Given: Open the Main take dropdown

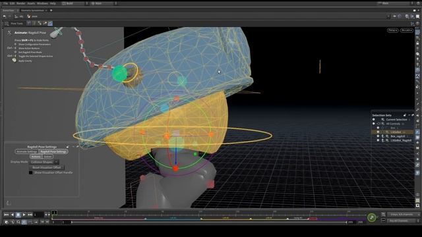Looking at the screenshot, I should point(104,3).
